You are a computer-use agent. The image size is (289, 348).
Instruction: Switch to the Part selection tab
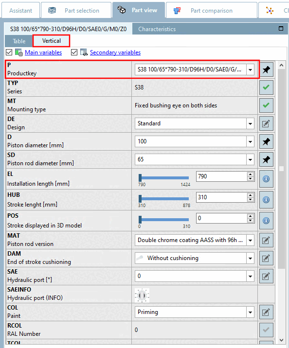[x=76, y=10]
